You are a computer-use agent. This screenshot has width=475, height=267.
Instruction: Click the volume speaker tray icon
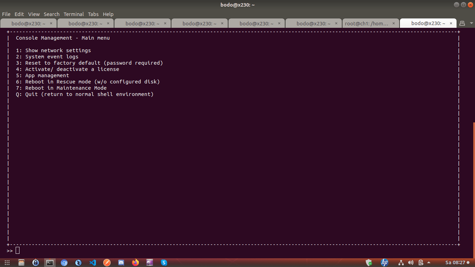click(411, 262)
